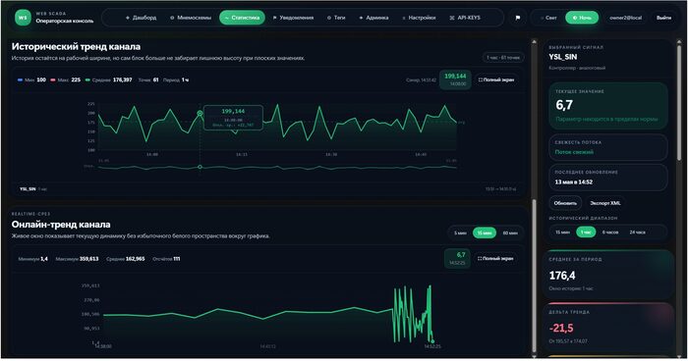Open historical trend in Полный экран
Viewport: 688px width, 361px height.
coord(496,80)
